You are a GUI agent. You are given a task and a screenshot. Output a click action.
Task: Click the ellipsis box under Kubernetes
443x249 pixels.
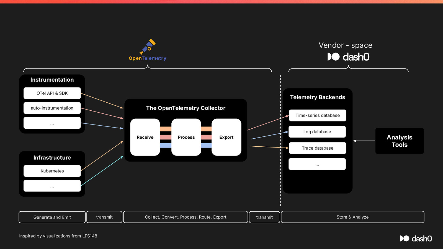pos(52,186)
